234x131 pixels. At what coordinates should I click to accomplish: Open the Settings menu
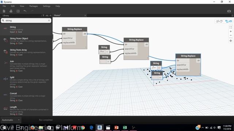coord(46,6)
